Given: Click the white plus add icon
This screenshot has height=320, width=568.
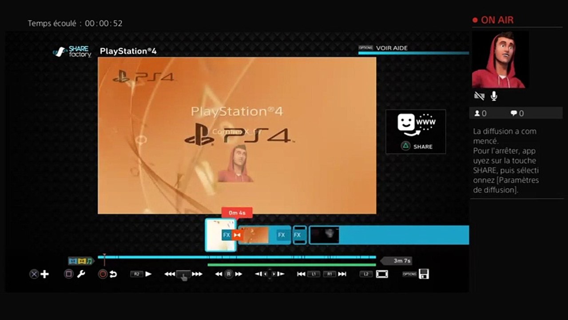Looking at the screenshot, I should [45, 274].
